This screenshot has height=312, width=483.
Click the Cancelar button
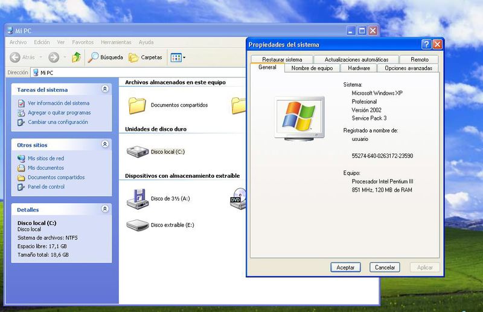pos(385,267)
